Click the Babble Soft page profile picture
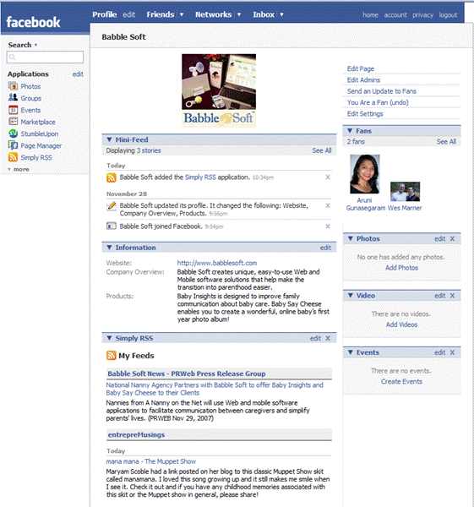Image resolution: width=474 pixels, height=507 pixels. coord(219,90)
